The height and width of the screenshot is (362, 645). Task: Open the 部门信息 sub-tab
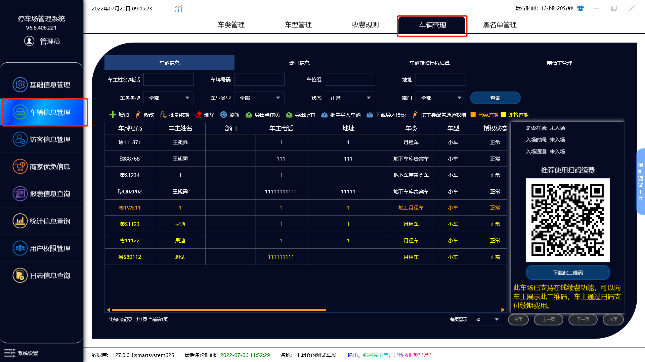pyautogui.click(x=299, y=63)
